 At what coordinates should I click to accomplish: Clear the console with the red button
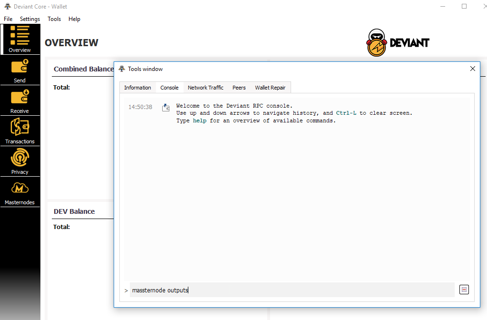464,290
